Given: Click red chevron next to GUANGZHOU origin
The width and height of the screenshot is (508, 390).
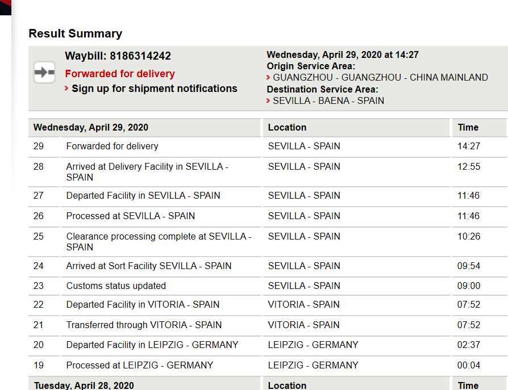Looking at the screenshot, I should (x=268, y=77).
